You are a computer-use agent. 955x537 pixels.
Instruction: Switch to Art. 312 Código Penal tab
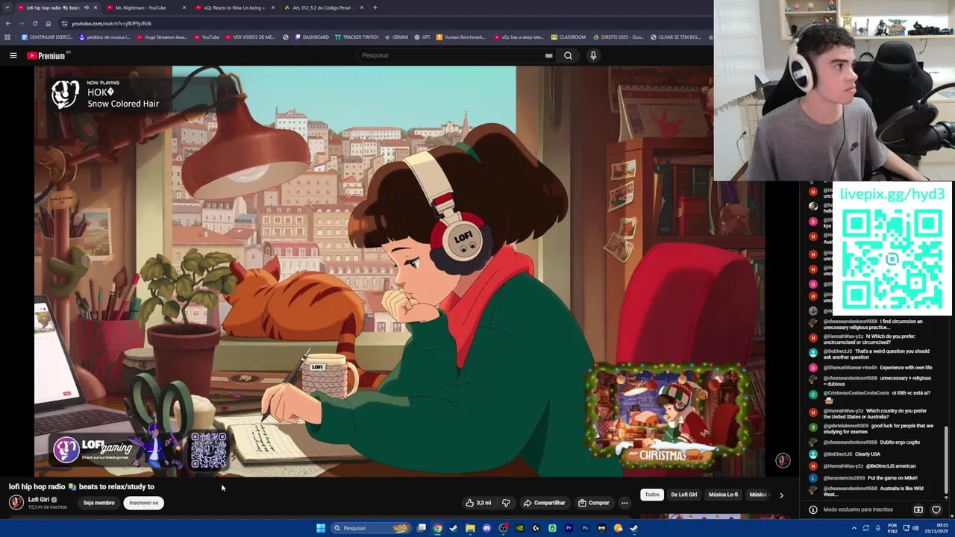323,7
